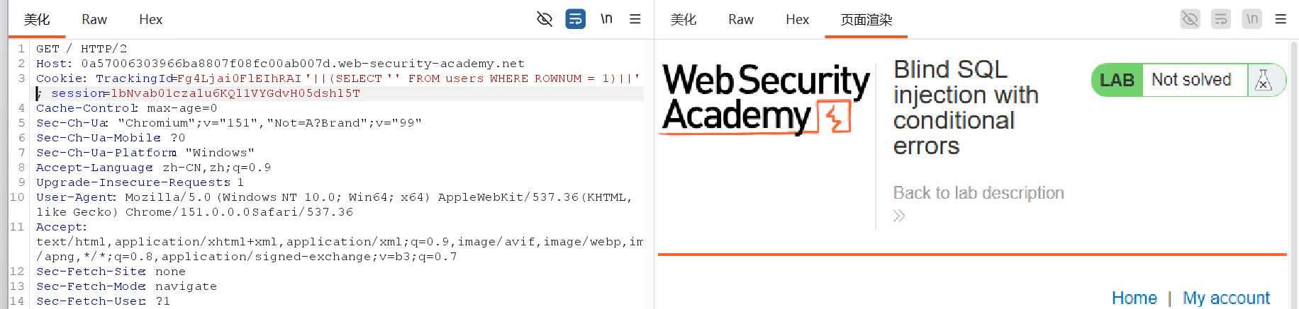Click the double chevron under lab description

[899, 216]
